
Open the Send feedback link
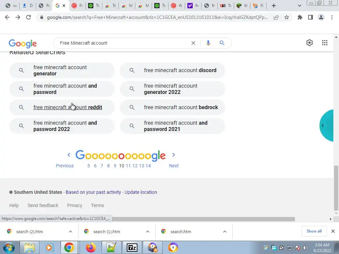pos(43,205)
